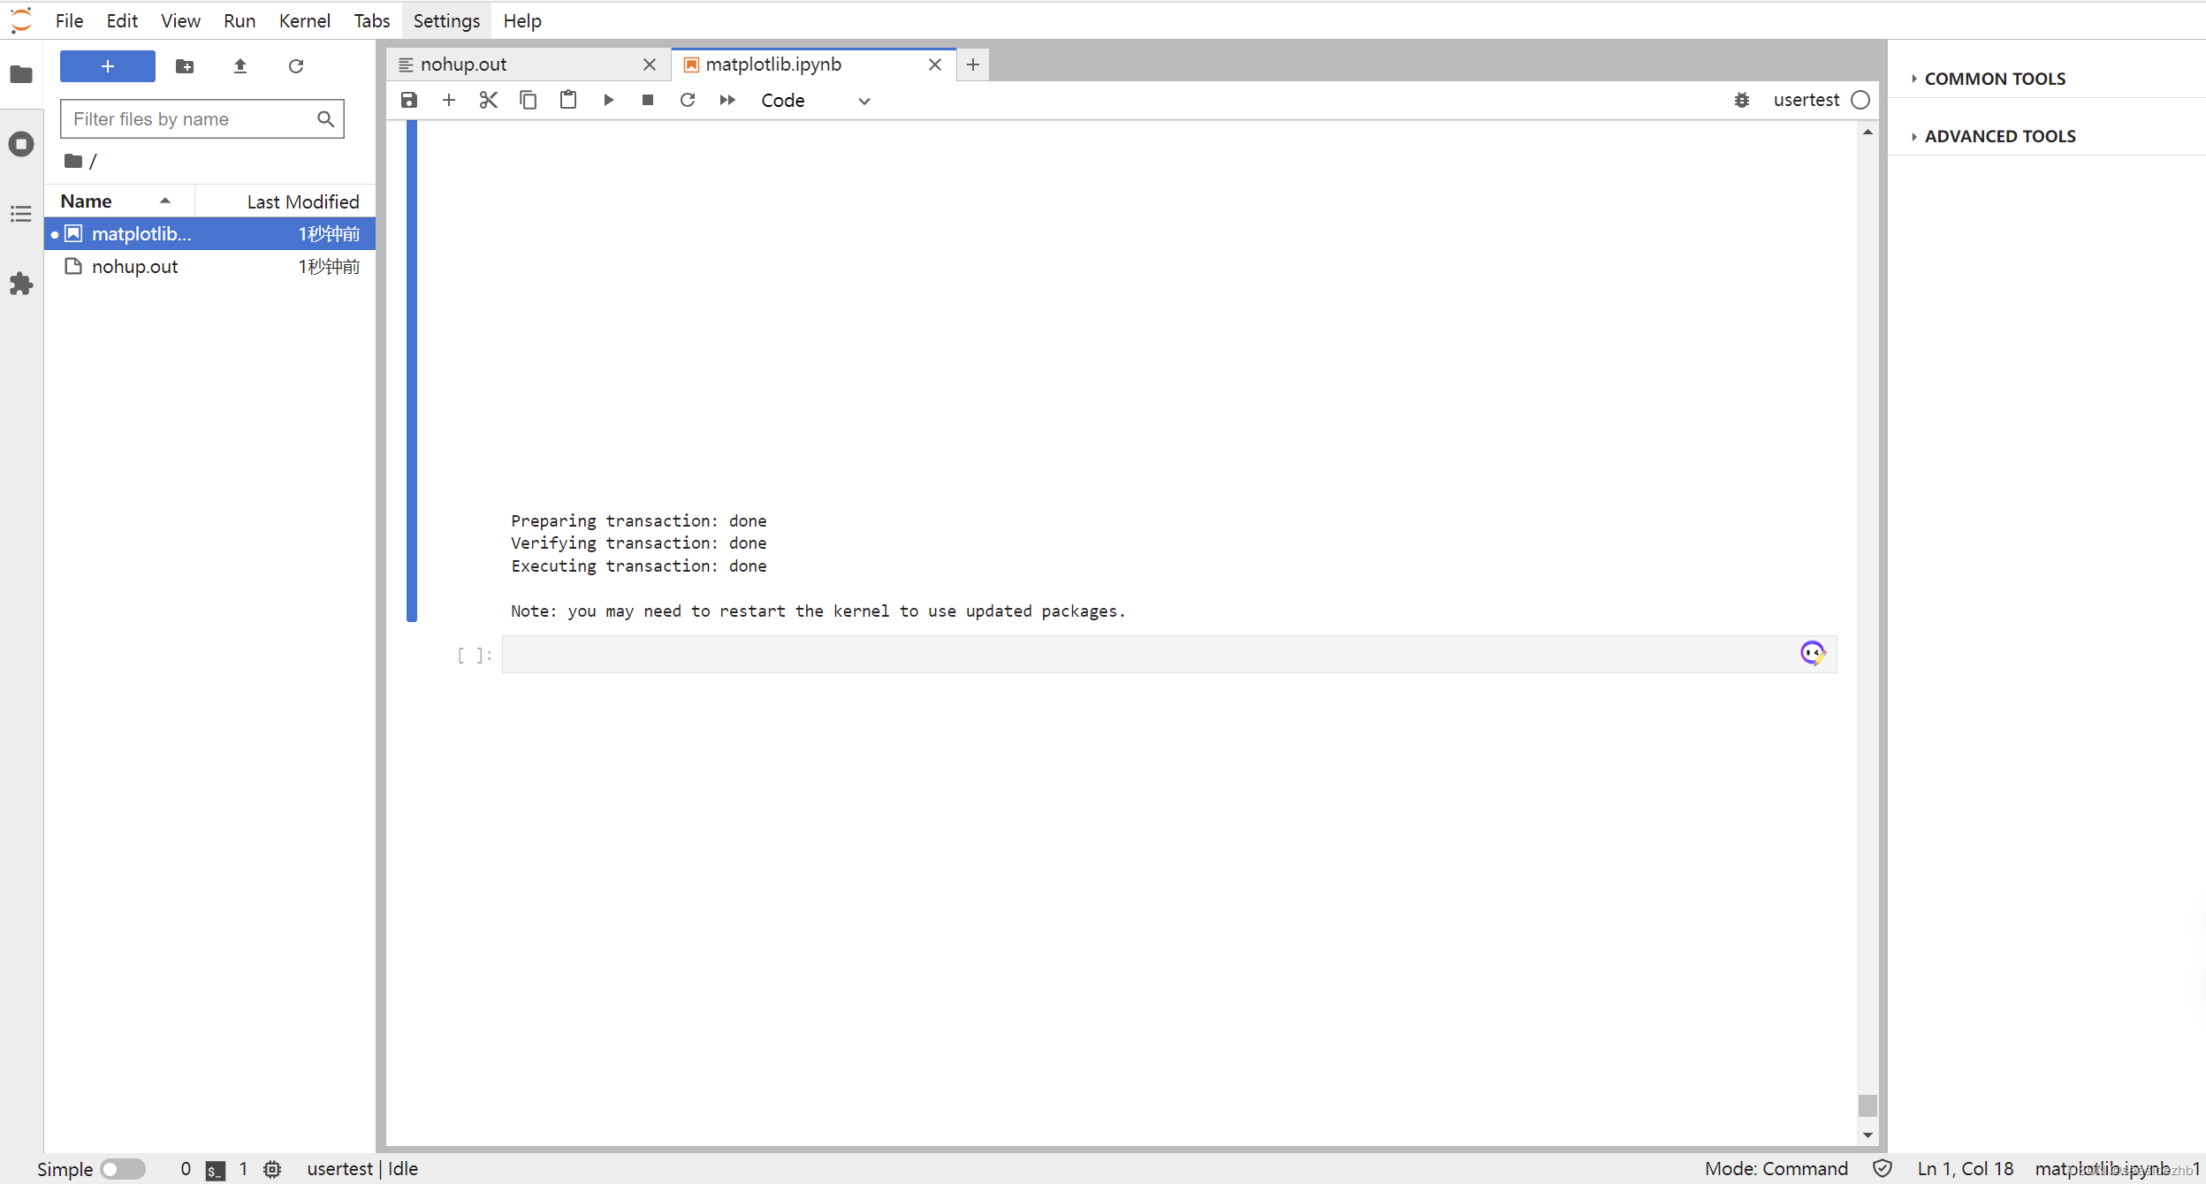Click the usertest kernel status indicator

pyautogui.click(x=1863, y=99)
